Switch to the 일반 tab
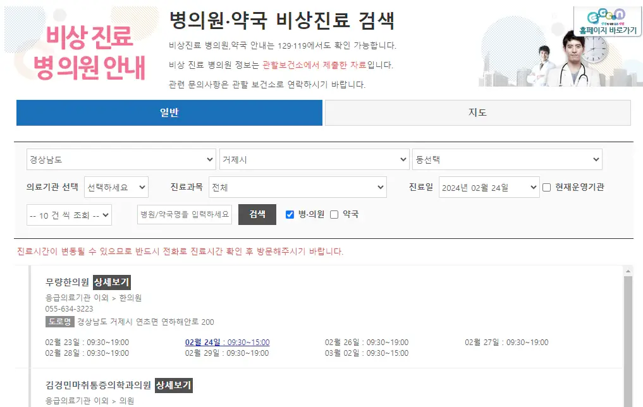The image size is (643, 407). (x=168, y=112)
